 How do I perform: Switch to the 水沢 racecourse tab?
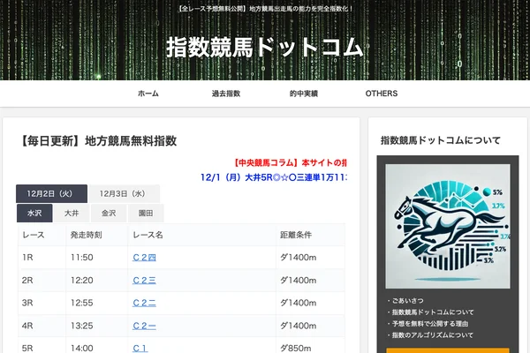34,214
